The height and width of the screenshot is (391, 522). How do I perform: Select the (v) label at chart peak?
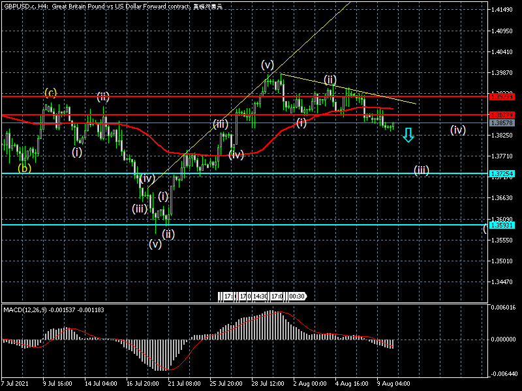(x=268, y=64)
